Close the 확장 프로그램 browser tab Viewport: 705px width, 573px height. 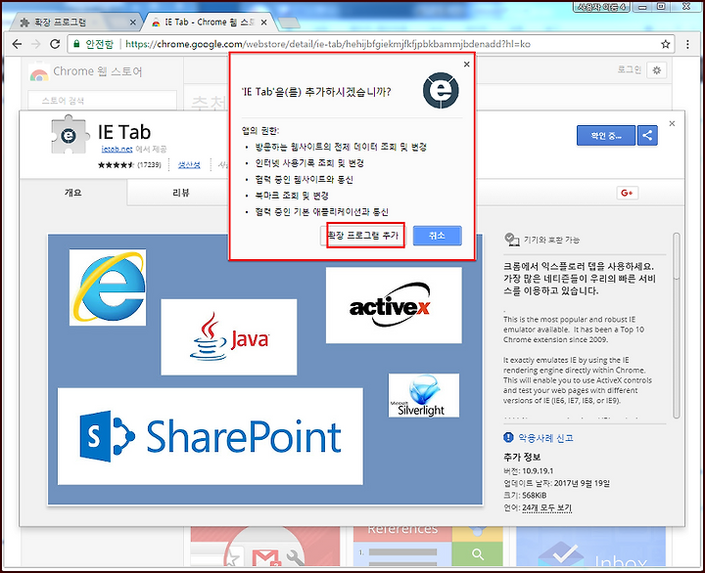[132, 22]
